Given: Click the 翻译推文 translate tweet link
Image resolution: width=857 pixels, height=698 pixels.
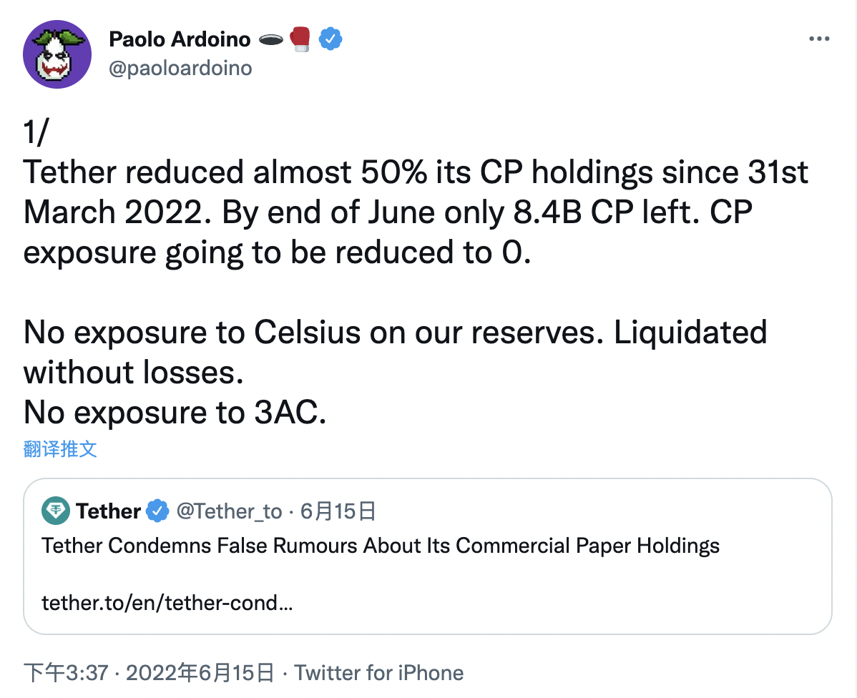Looking at the screenshot, I should (x=60, y=448).
